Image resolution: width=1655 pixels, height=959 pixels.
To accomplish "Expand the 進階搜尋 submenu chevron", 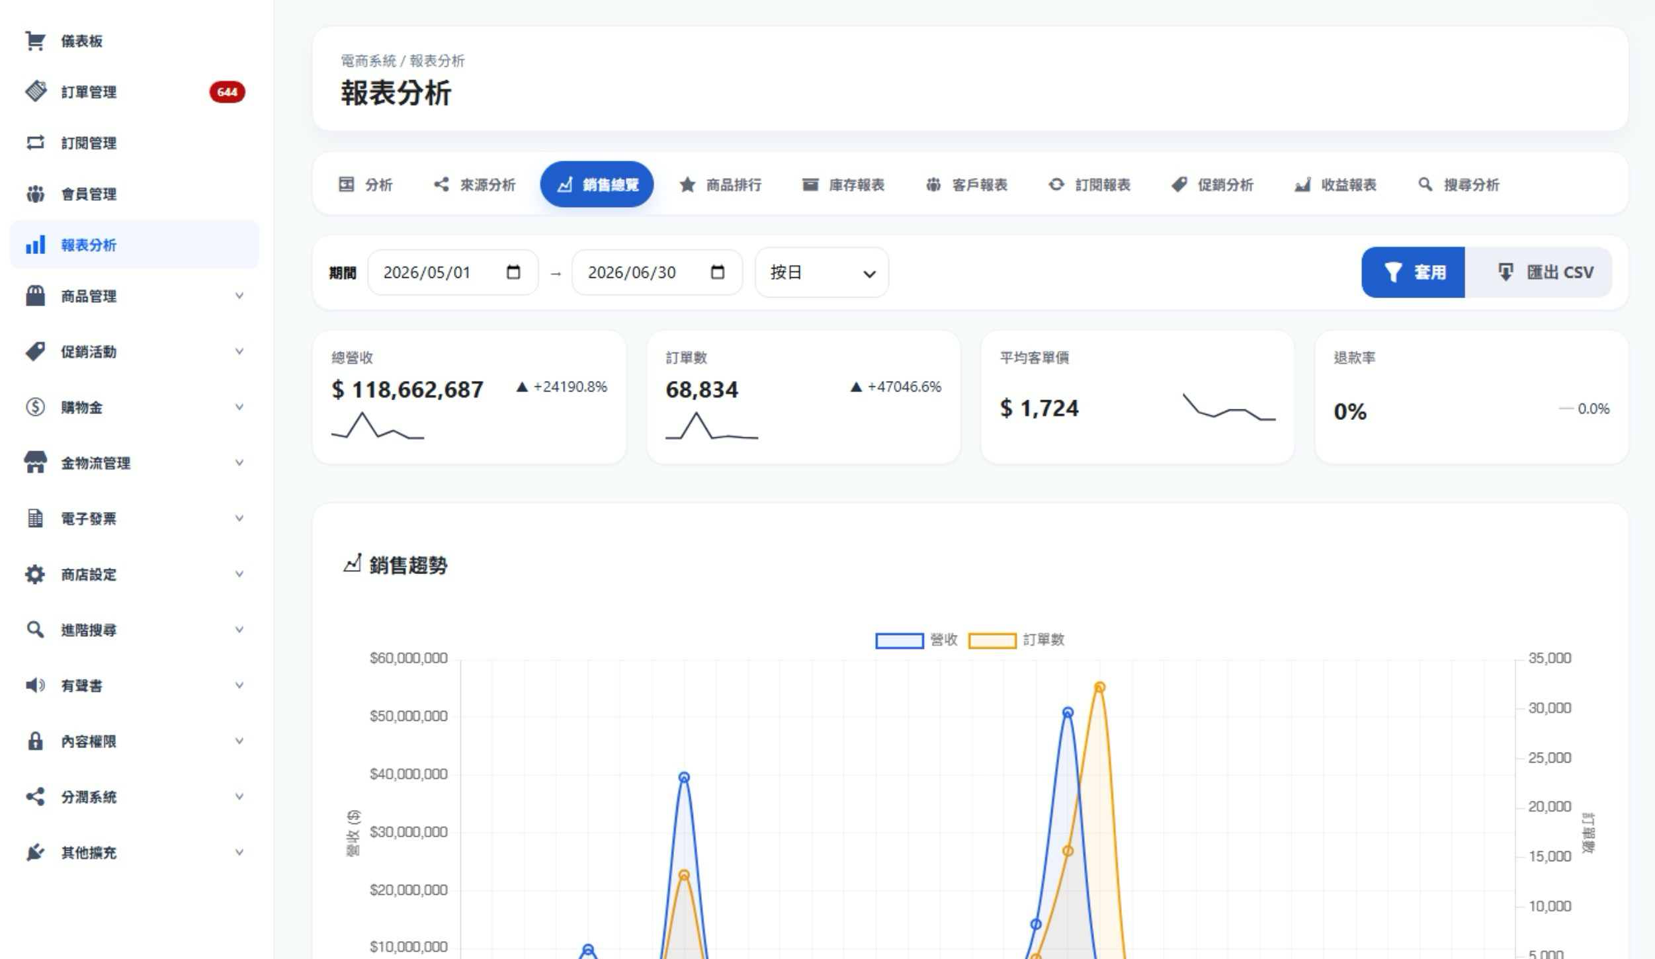I will 239,630.
